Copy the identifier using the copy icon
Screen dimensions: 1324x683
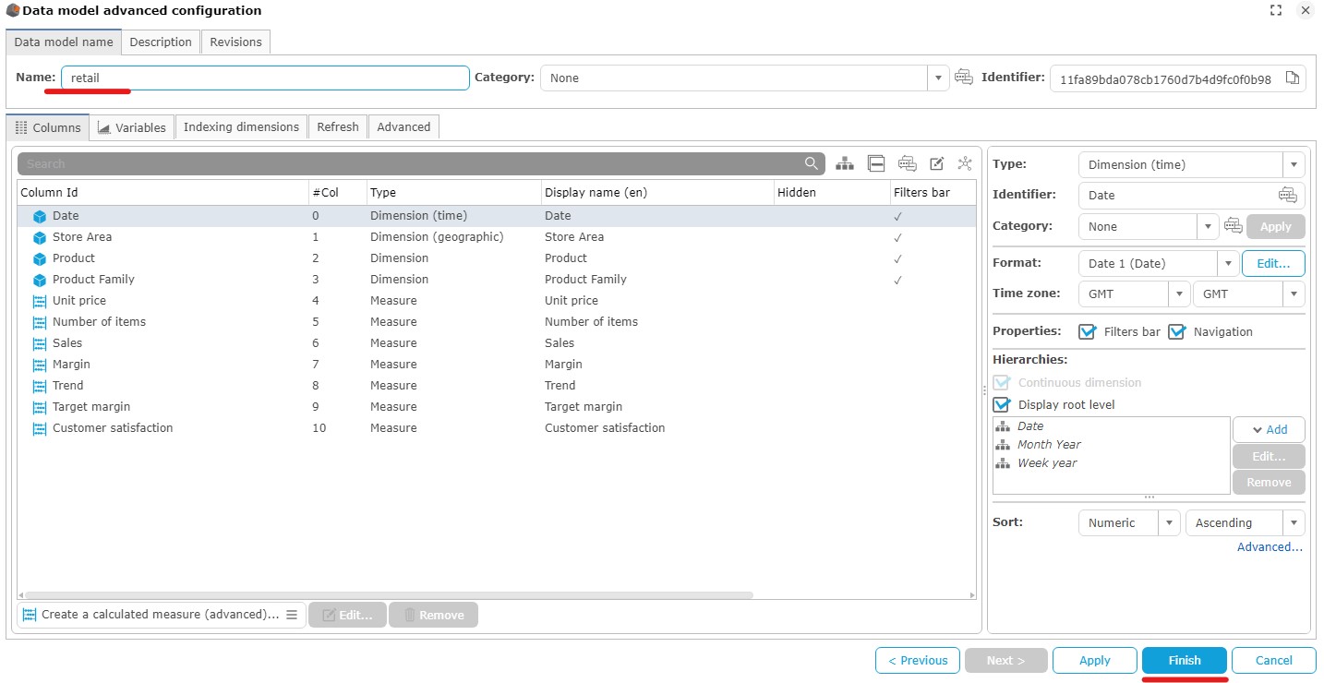pyautogui.click(x=1293, y=78)
